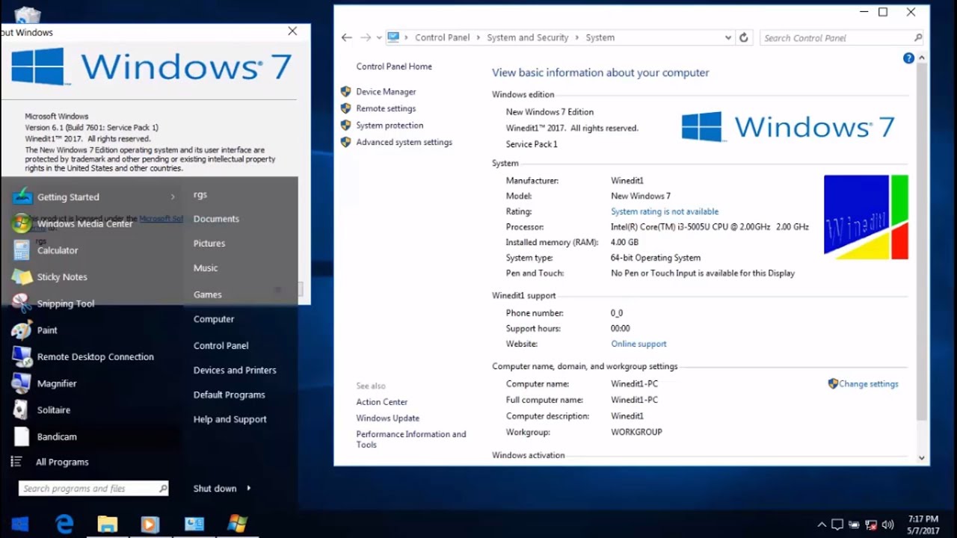Open Windows Update link
This screenshot has height=538, width=957.
tap(387, 418)
